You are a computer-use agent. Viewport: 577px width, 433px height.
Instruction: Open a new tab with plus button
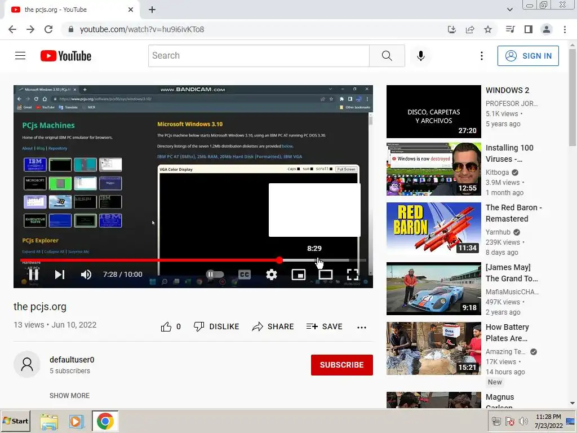coord(152,10)
